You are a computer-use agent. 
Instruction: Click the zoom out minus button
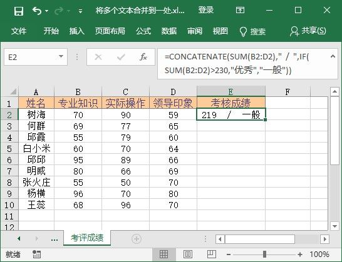229,254
